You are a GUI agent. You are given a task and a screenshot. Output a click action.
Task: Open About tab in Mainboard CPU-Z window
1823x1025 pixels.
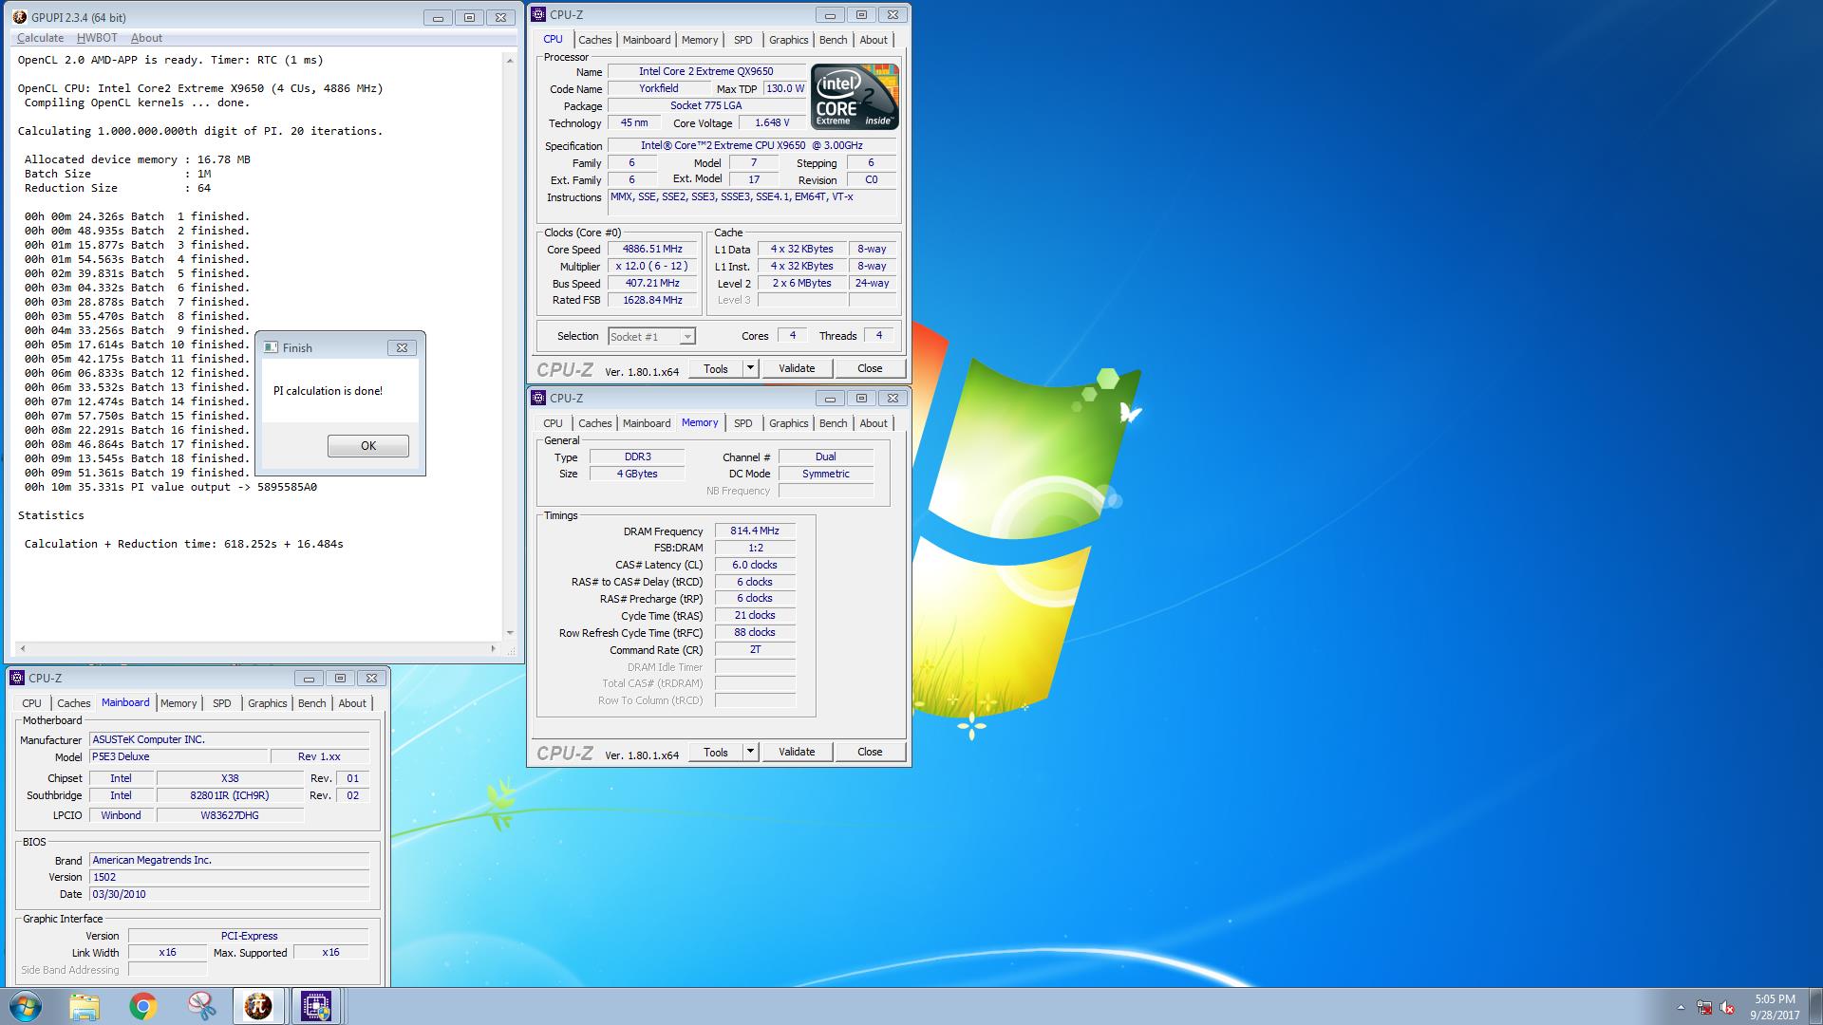(352, 703)
